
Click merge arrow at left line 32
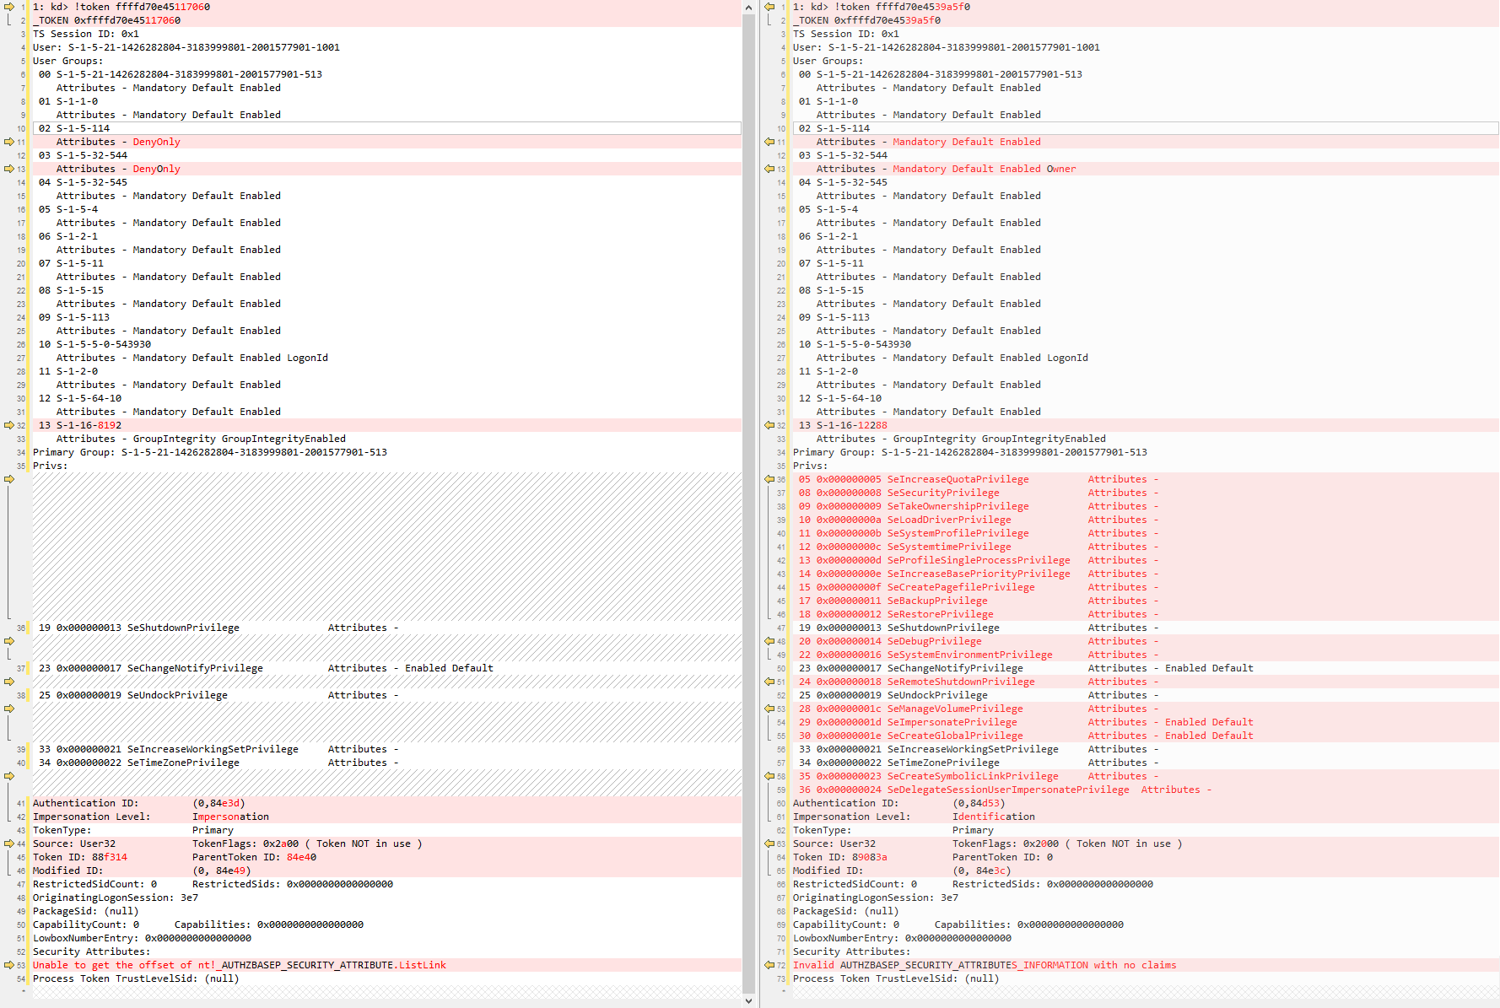[9, 425]
